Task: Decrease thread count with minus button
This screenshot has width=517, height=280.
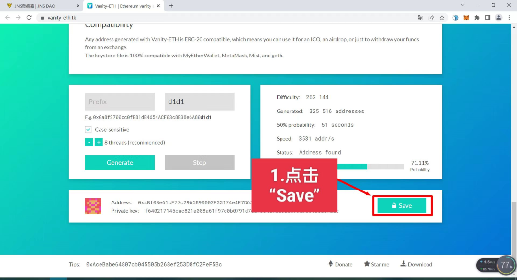Action: coord(89,142)
